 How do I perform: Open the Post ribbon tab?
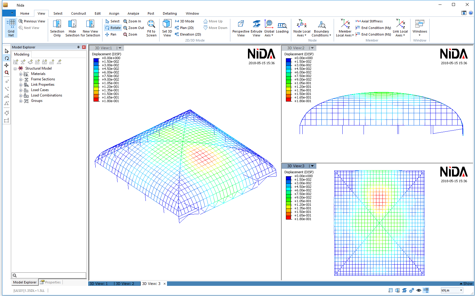click(151, 13)
